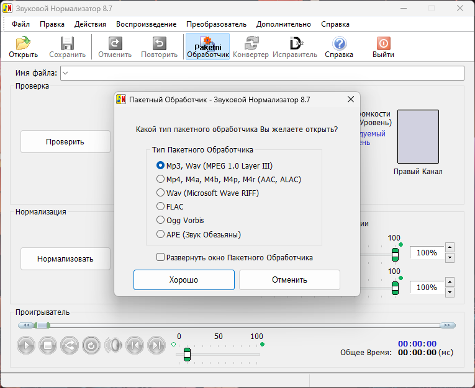Open the Пакетный Обработчик toolbar icon

208,47
